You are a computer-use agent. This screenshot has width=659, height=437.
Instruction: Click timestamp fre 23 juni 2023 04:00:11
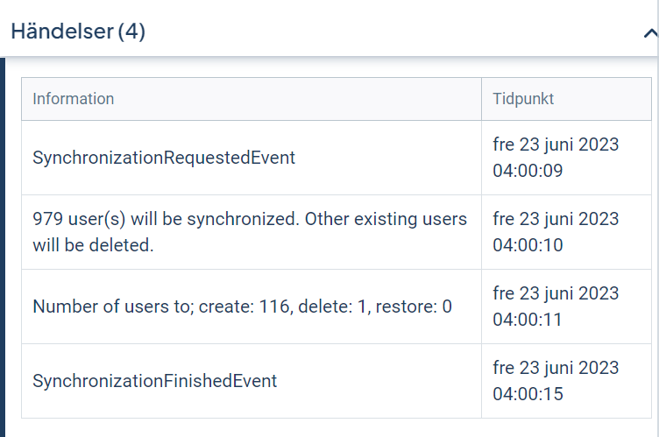point(556,307)
